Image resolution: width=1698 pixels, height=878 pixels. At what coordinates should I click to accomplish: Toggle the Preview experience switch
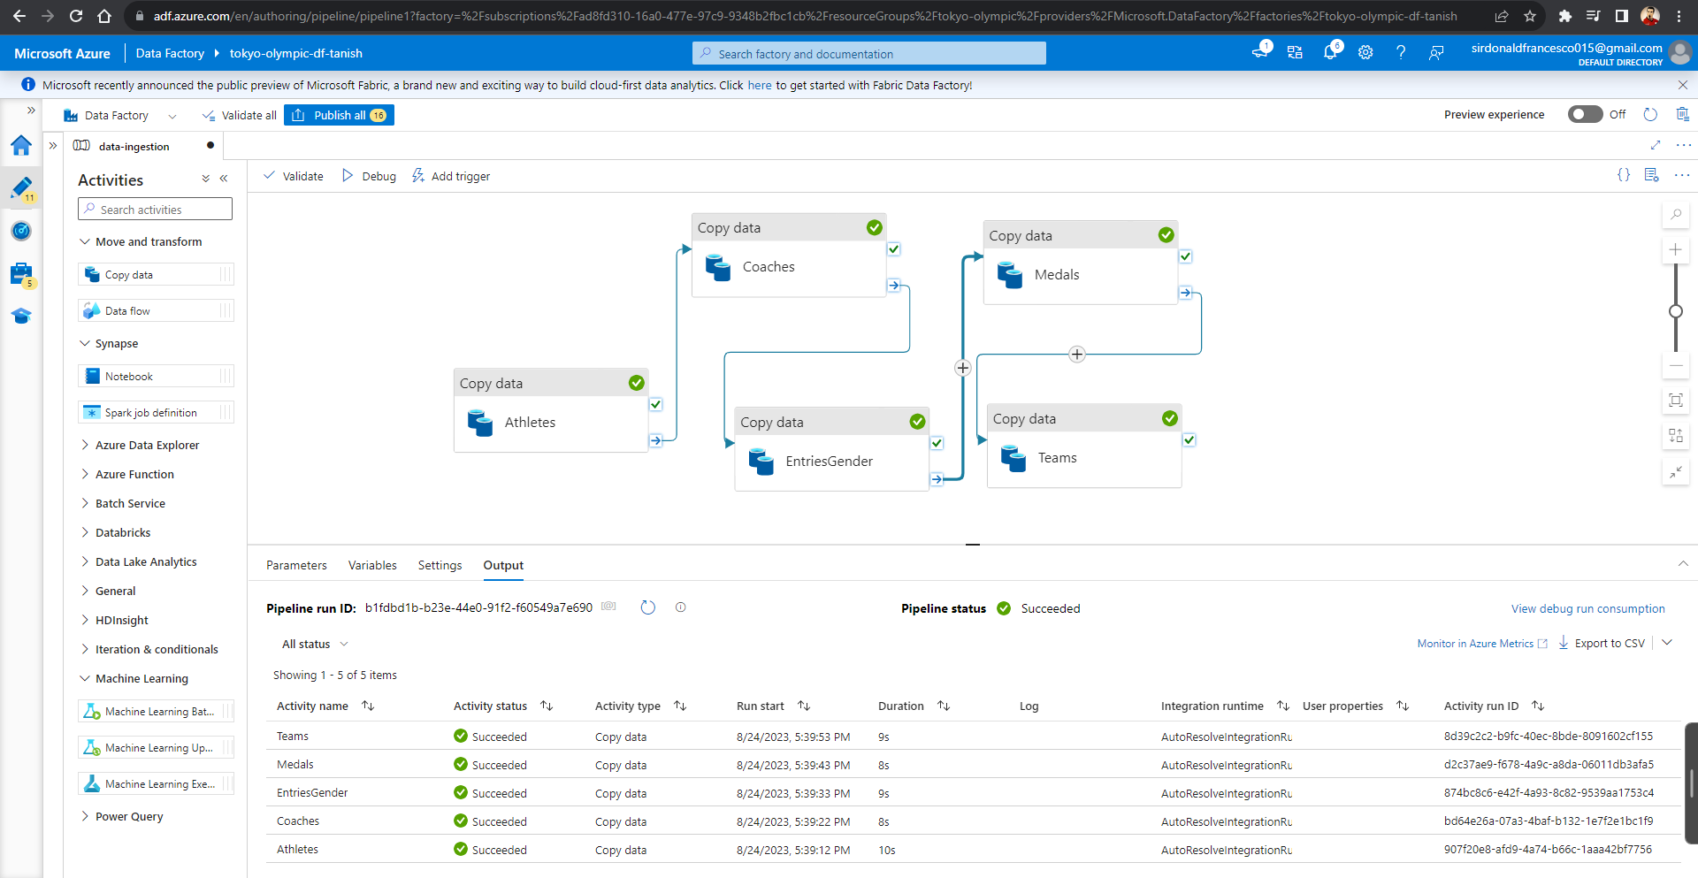point(1585,114)
